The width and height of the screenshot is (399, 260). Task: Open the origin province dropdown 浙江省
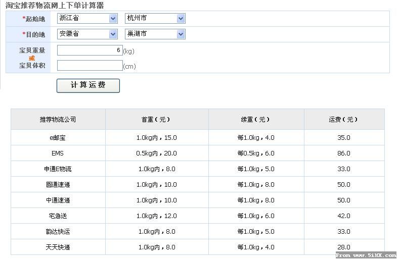click(x=87, y=18)
